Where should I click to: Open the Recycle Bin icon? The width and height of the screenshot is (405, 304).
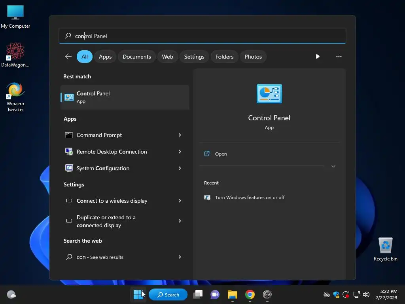click(385, 249)
